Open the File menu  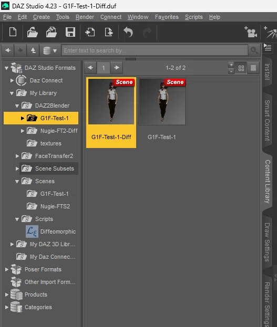7,17
